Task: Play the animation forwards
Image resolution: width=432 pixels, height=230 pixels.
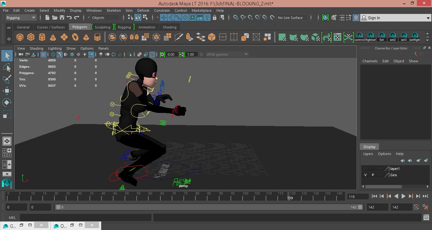Action: tap(403, 196)
